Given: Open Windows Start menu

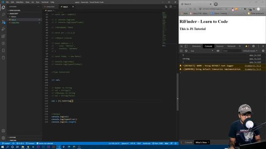Looking at the screenshot, I should [2, 147].
